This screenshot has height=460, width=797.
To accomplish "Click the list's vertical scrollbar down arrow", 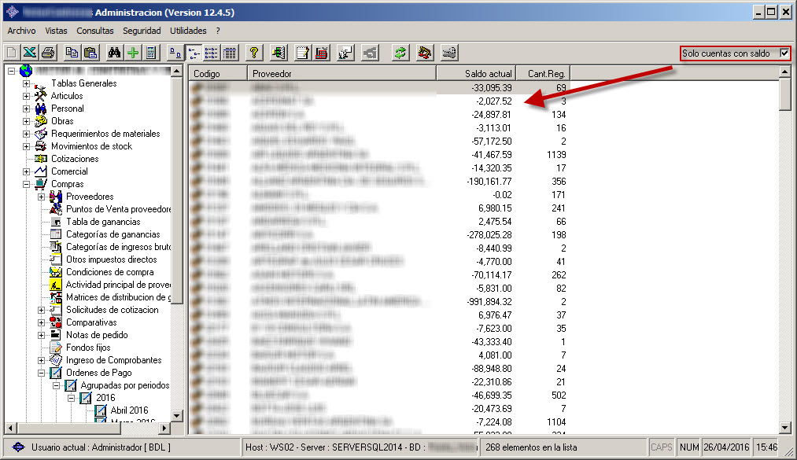I will (x=784, y=427).
